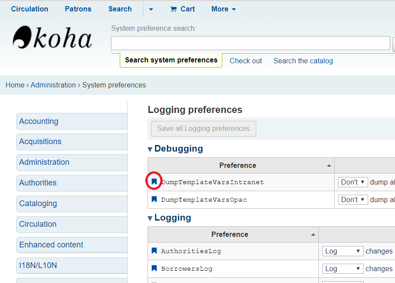This screenshot has height=283, width=395.
Task: Click sort arrow in Logging Preference header
Action: pyautogui.click(x=313, y=235)
